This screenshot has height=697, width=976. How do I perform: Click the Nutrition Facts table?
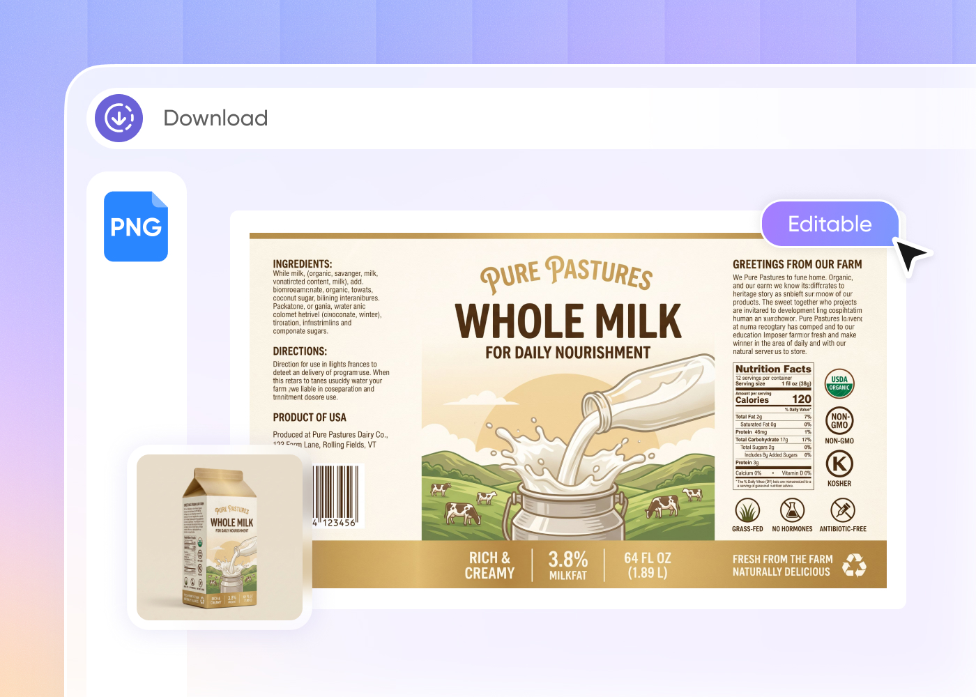[773, 426]
